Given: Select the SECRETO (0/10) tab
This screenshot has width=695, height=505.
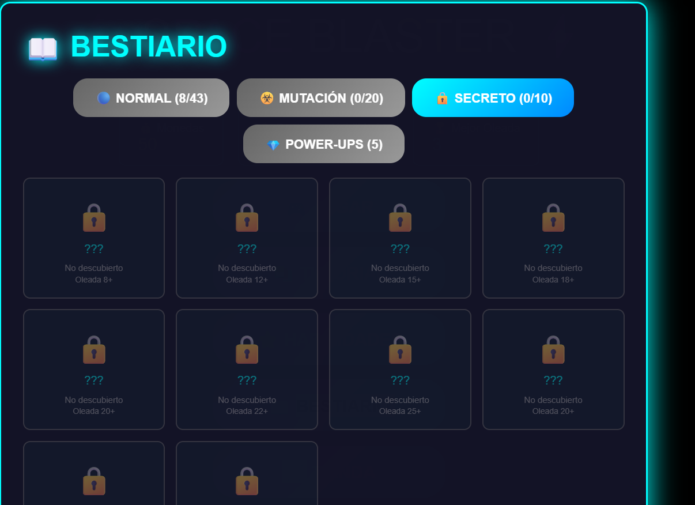Looking at the screenshot, I should click(x=493, y=98).
